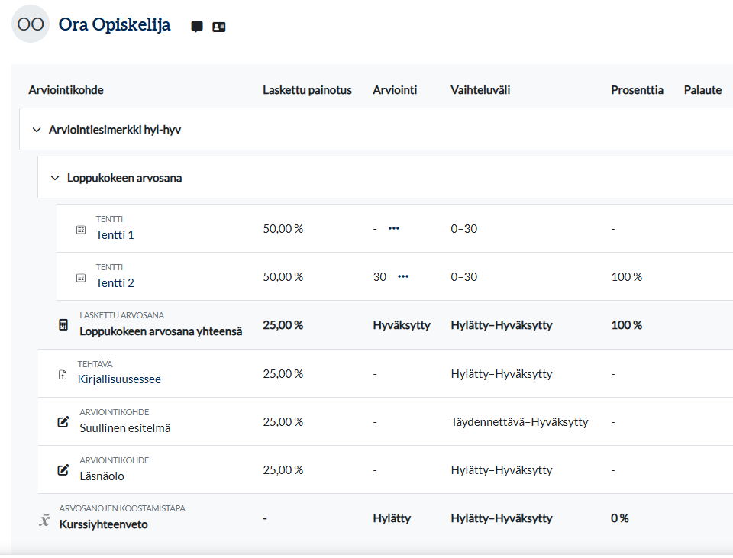Click the OO user avatar
Screen dimensions: 733x558
(x=31, y=24)
